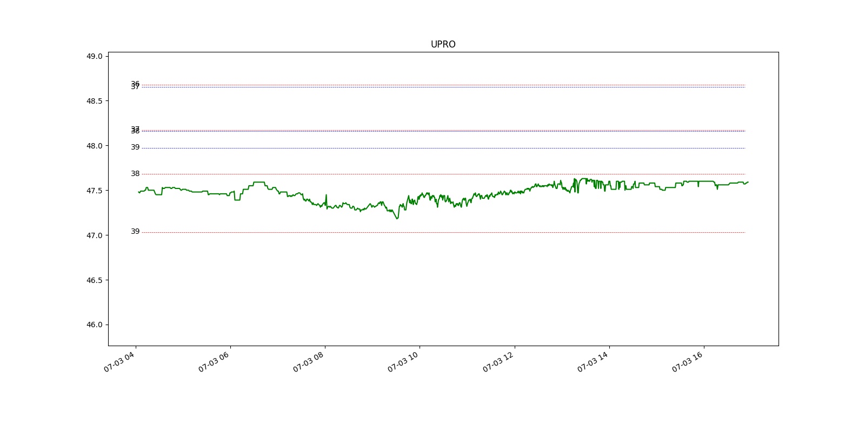Viewport: 865px width, 432px height.
Task: Click the 07-03 06 x-axis label
Action: [214, 361]
